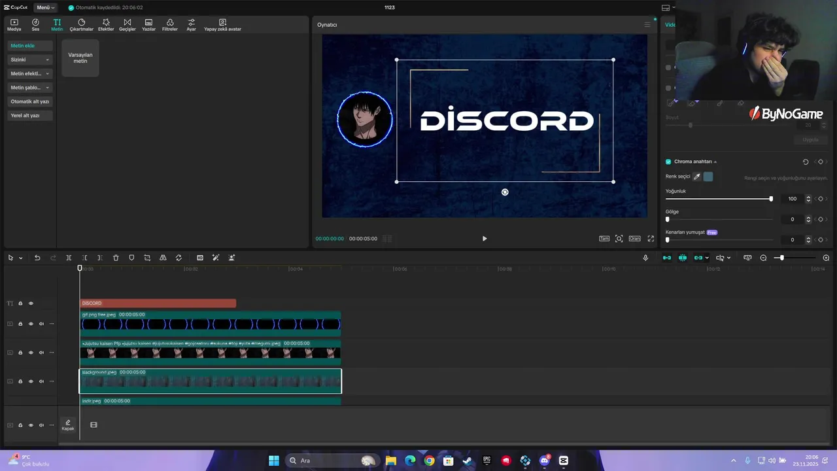837x471 pixels.
Task: Select the Crop tool in timeline toolbar
Action: (x=147, y=258)
